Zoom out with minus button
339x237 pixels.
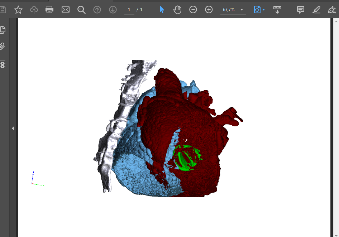click(x=193, y=10)
